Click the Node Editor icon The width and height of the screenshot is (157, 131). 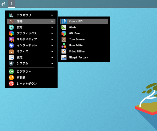tap(64, 45)
